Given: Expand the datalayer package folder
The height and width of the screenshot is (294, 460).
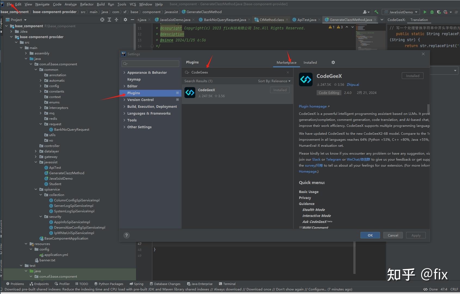Looking at the screenshot, I should [36, 151].
